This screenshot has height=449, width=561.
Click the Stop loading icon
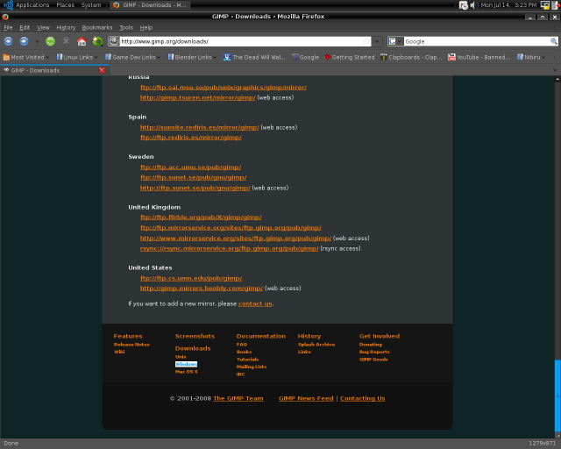[67, 41]
